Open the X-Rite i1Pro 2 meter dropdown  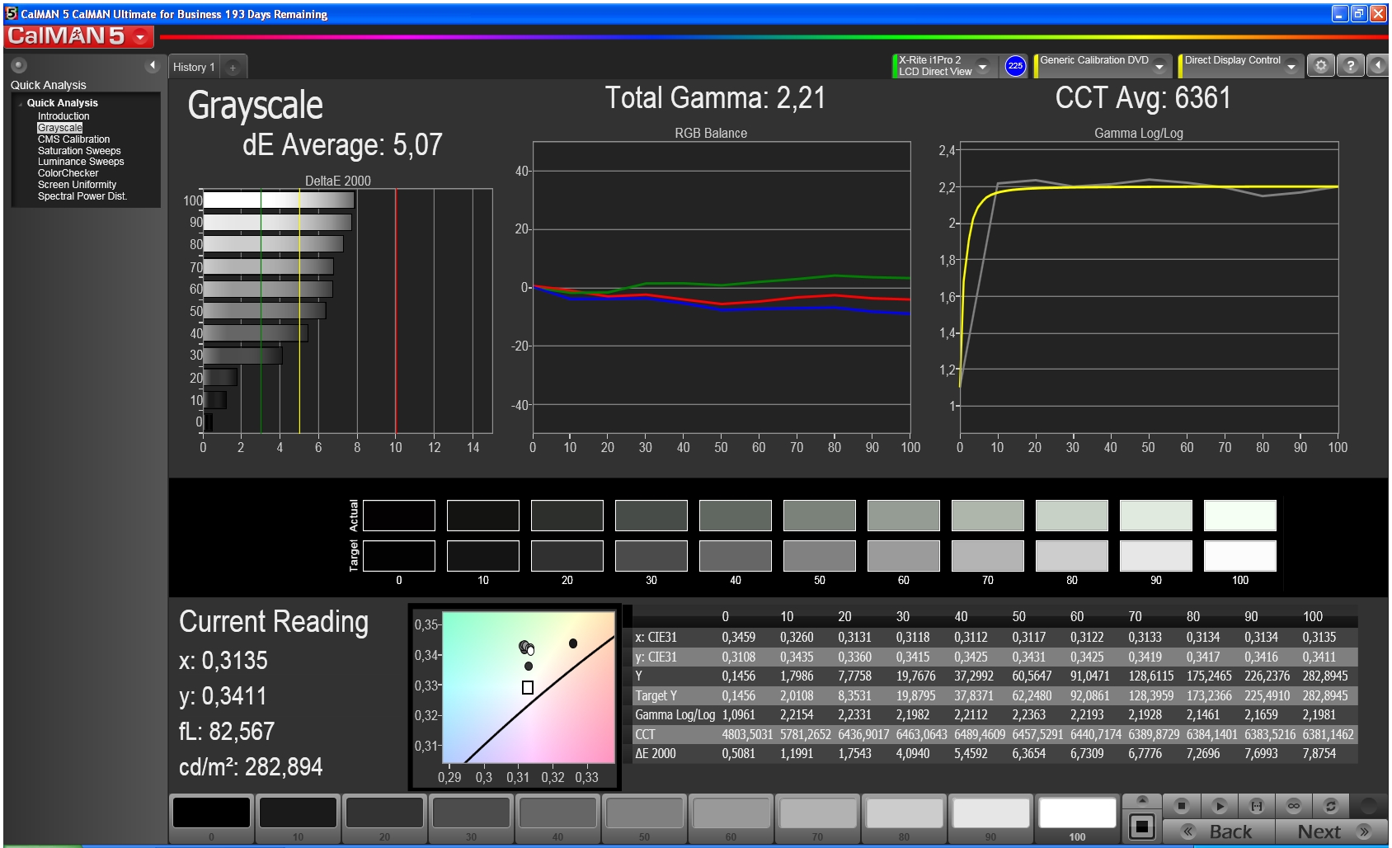coord(982,66)
